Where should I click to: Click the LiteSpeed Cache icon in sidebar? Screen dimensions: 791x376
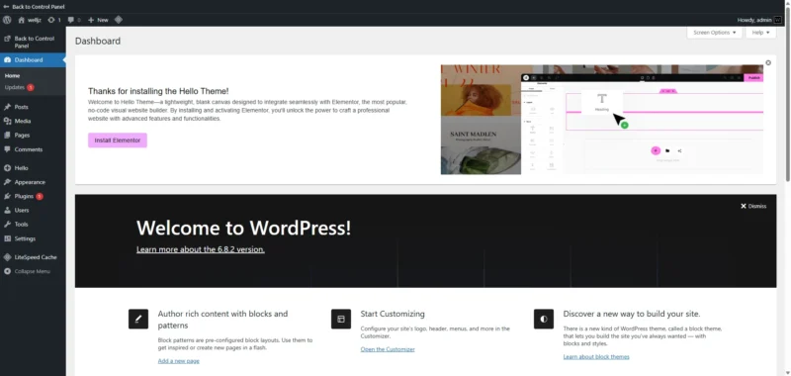7,257
